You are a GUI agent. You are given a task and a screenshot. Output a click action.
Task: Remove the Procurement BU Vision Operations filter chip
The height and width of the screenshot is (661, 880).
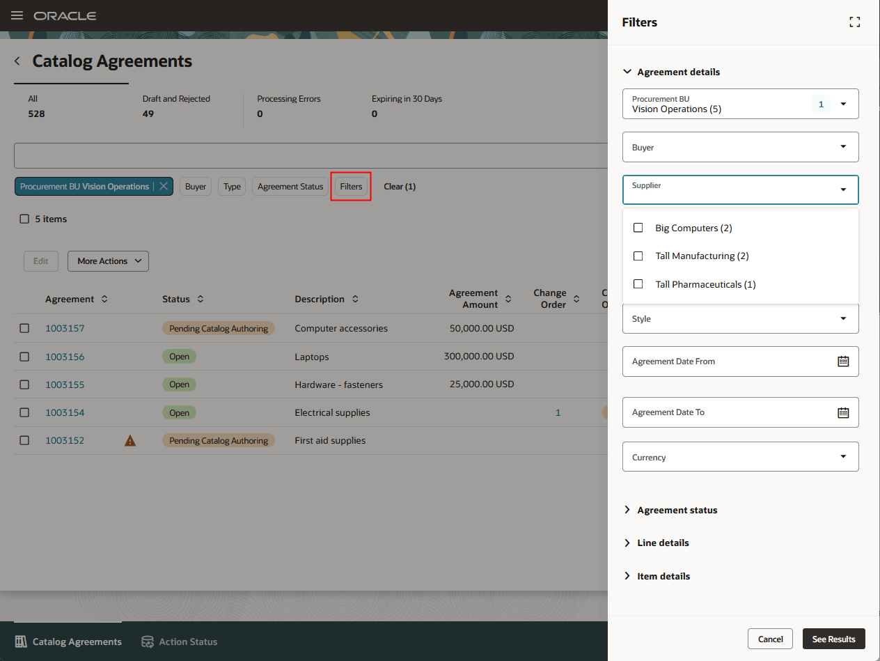click(164, 186)
